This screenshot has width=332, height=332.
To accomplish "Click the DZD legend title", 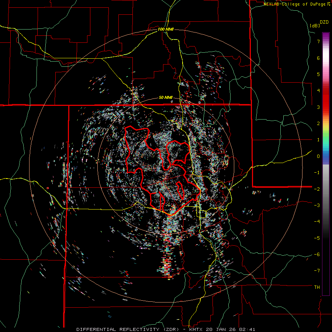I will 324,22.
